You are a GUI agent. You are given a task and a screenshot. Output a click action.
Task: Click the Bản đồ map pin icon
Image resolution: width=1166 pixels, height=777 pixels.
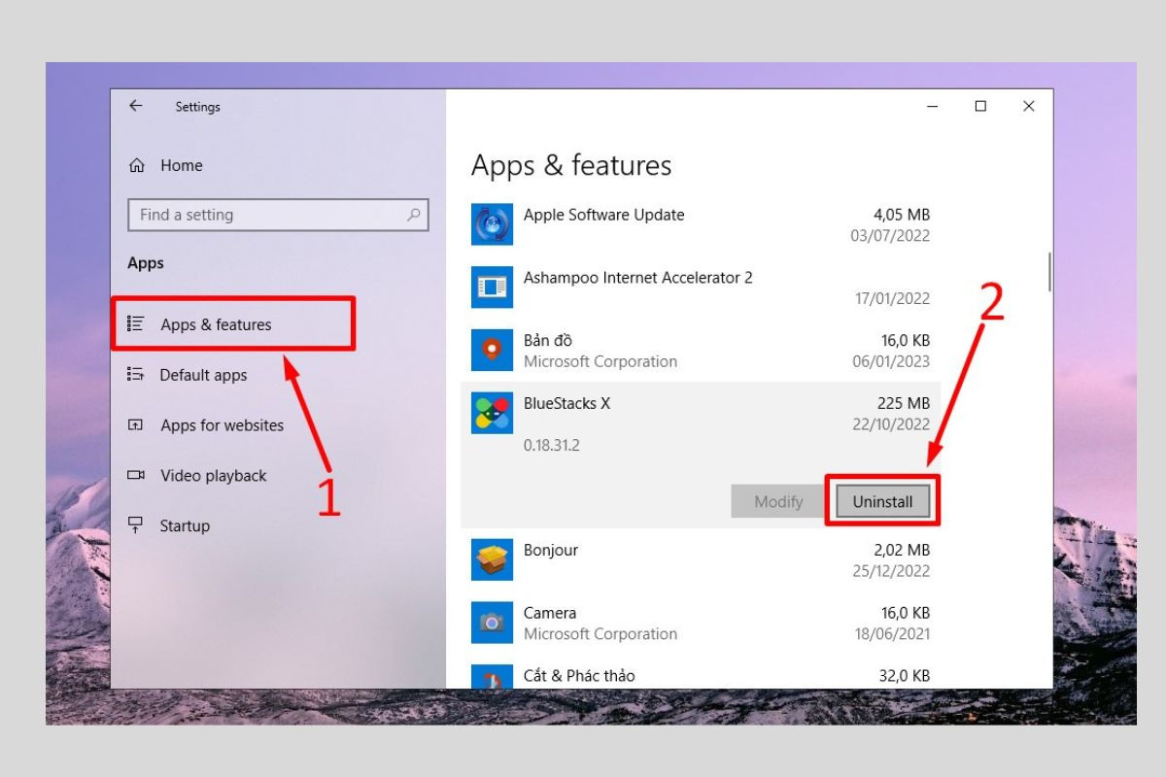pos(492,351)
